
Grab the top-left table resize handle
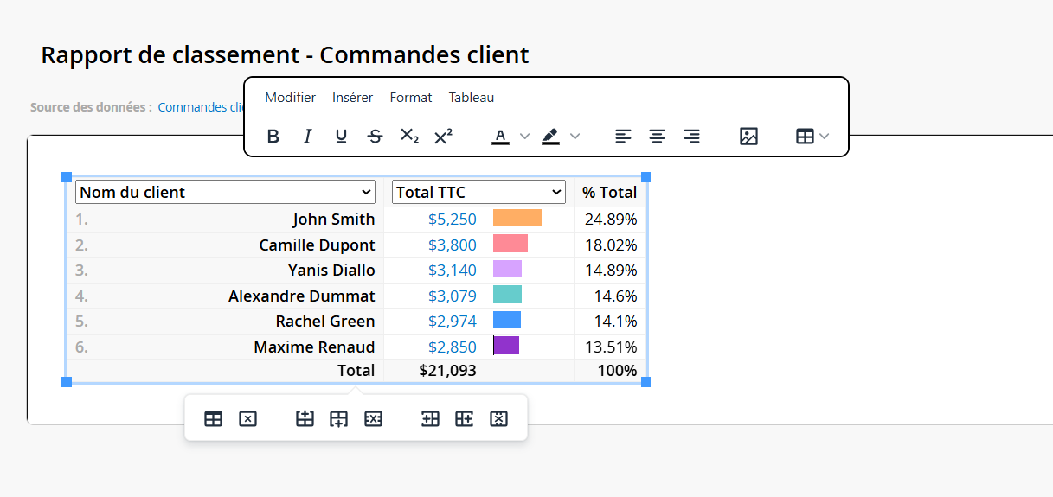(67, 176)
